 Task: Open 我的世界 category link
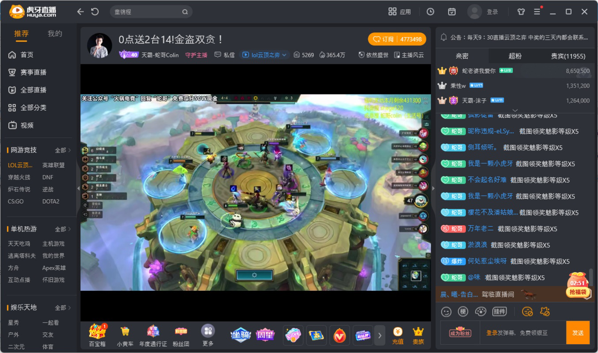point(53,256)
